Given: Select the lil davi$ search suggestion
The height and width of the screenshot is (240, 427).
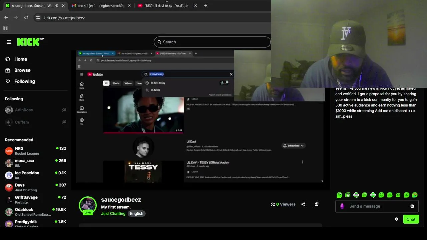Looking at the screenshot, I should click(155, 90).
